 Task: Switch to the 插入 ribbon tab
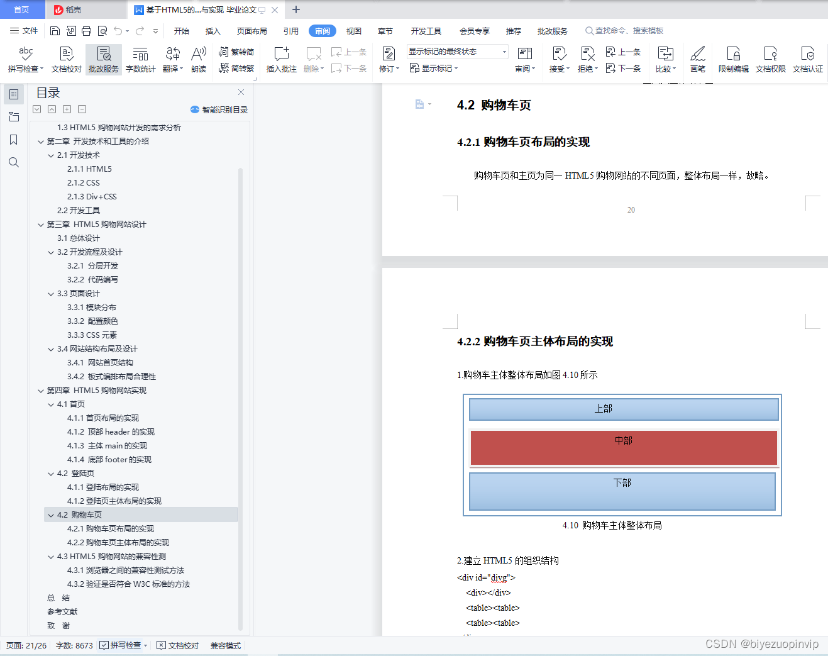tap(213, 31)
